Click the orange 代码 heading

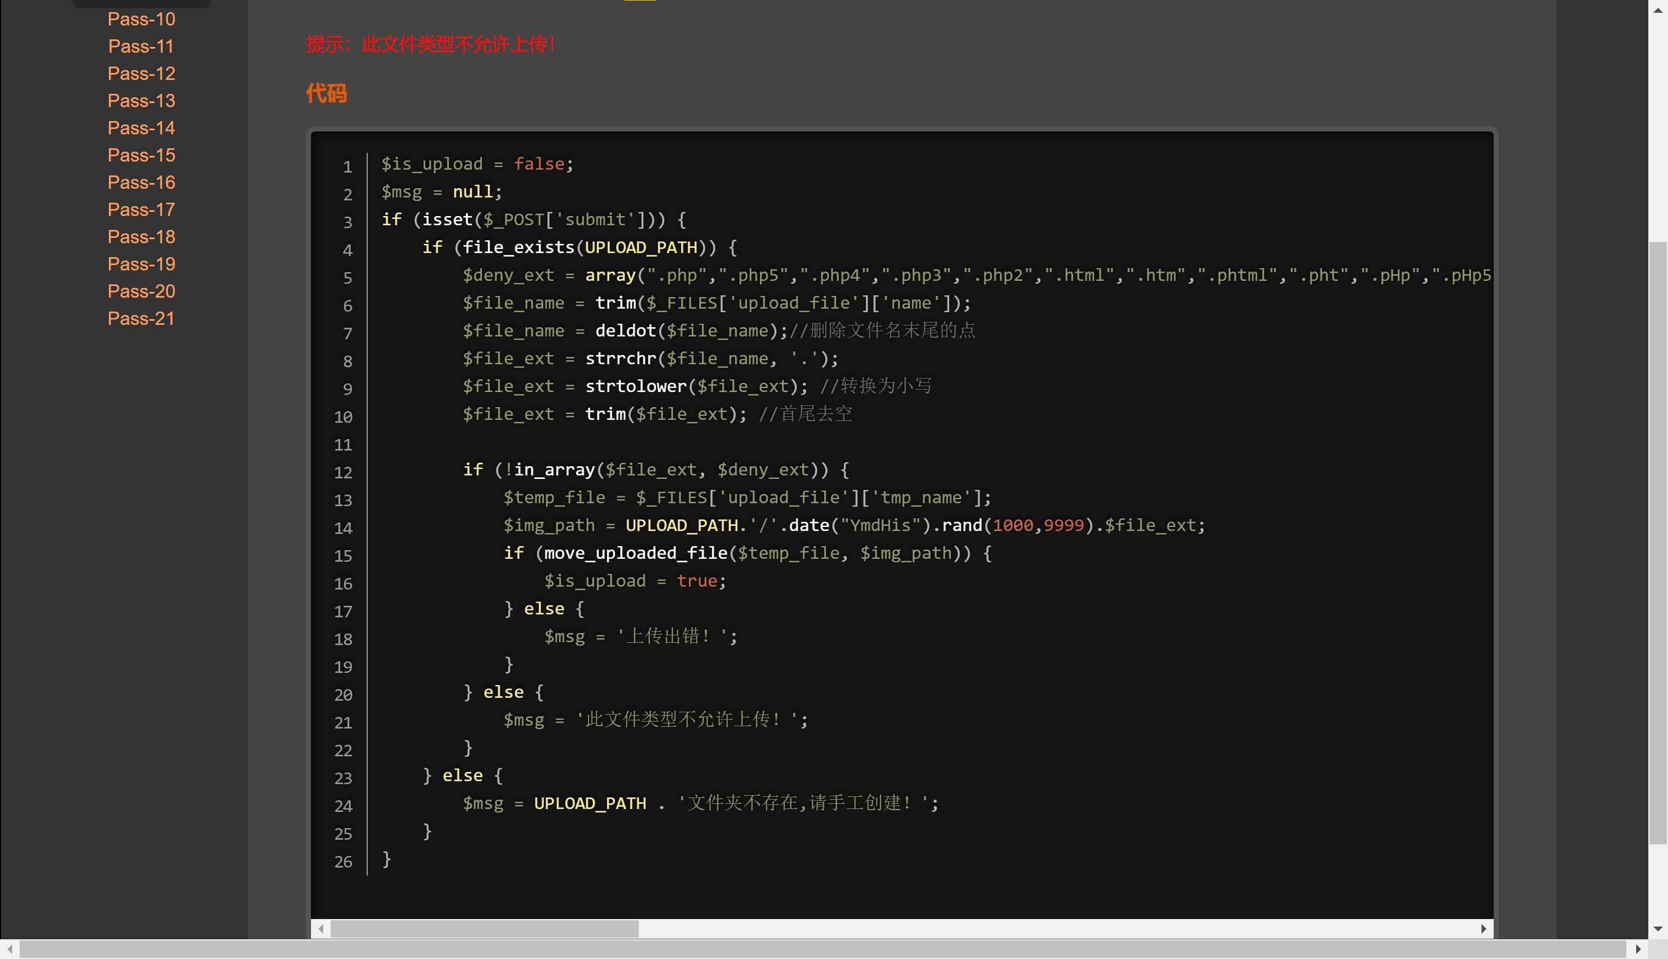tap(327, 93)
